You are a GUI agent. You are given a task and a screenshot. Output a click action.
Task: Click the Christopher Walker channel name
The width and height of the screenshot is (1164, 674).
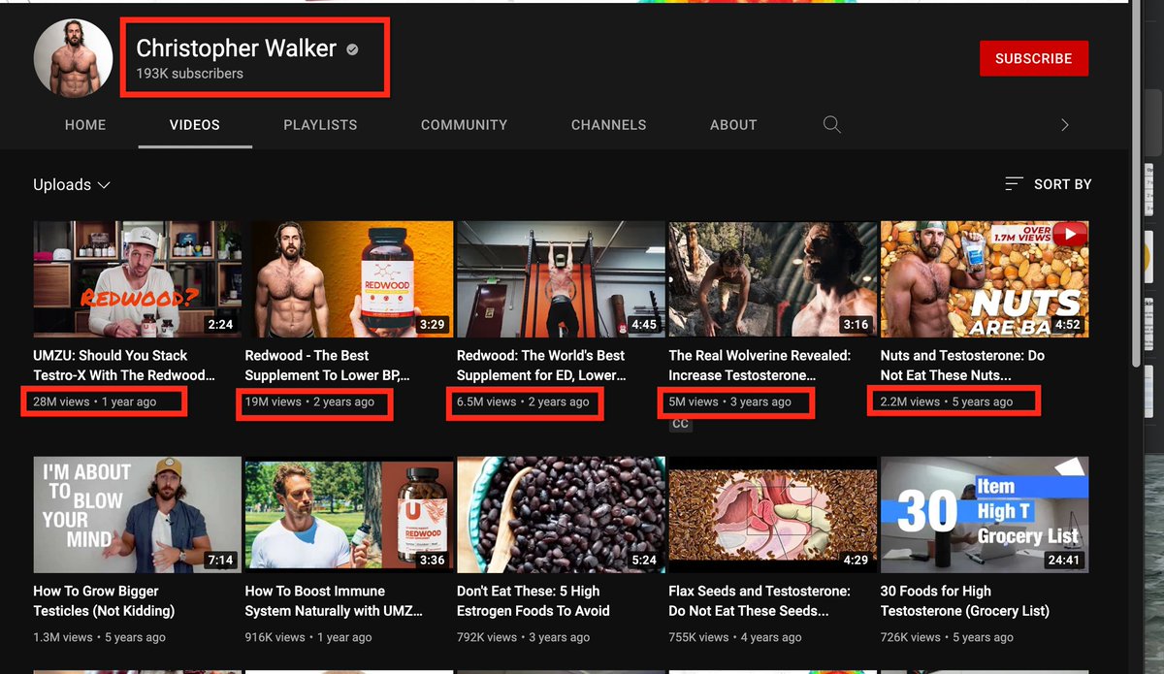[237, 48]
